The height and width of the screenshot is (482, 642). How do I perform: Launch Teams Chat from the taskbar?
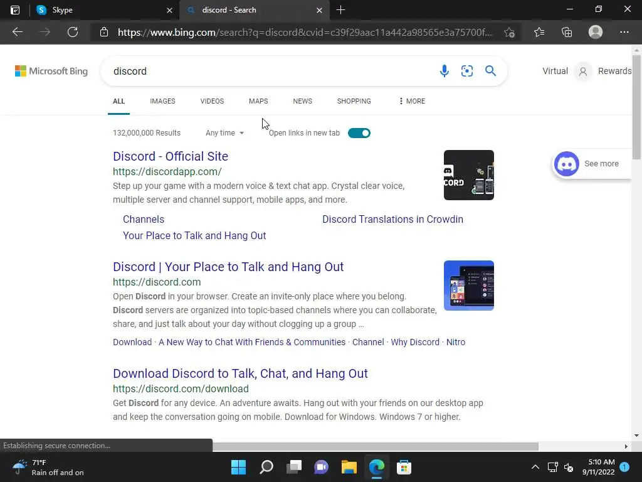322,467
